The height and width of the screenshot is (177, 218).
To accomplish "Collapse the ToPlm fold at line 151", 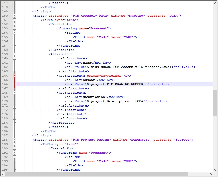I will [x=14, y=20].
